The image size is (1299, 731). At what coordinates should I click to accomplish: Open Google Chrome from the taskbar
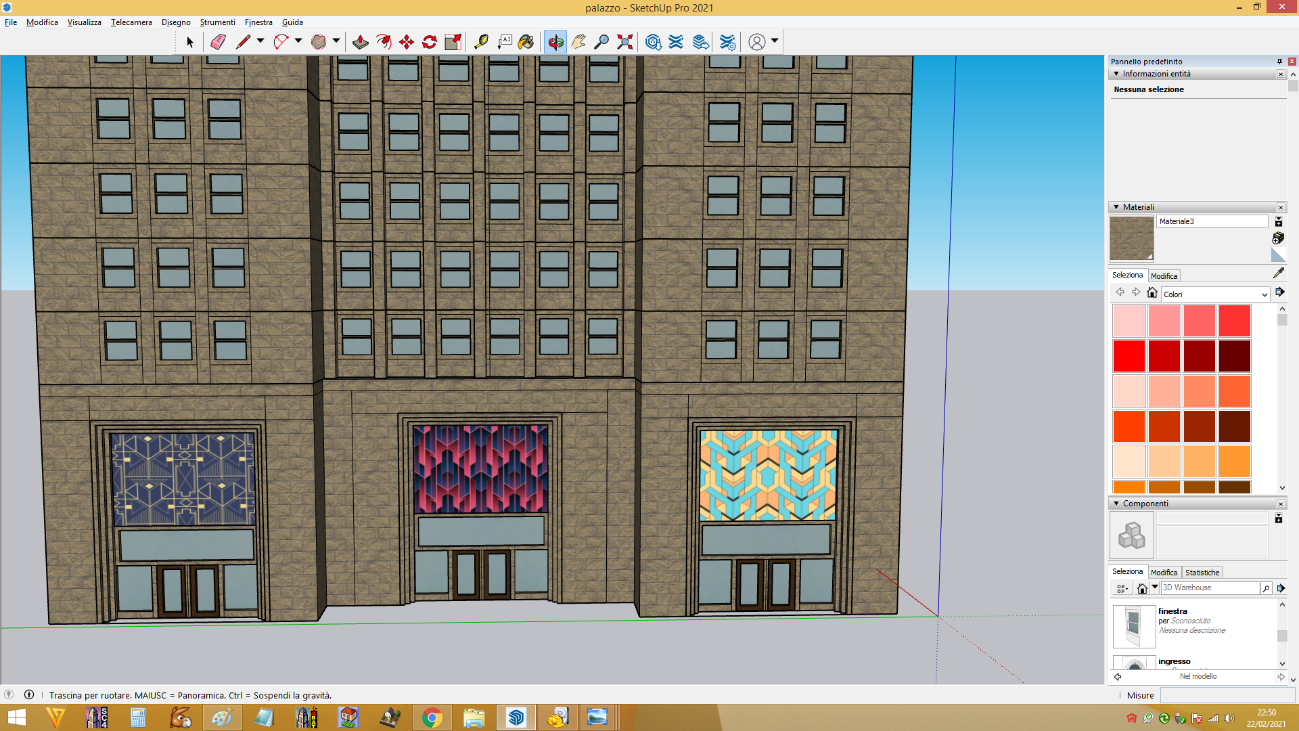tap(432, 717)
